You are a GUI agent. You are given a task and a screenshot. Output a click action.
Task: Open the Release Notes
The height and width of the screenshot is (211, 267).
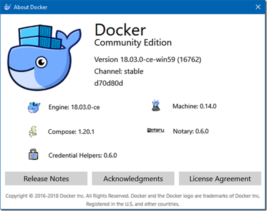(x=46, y=179)
